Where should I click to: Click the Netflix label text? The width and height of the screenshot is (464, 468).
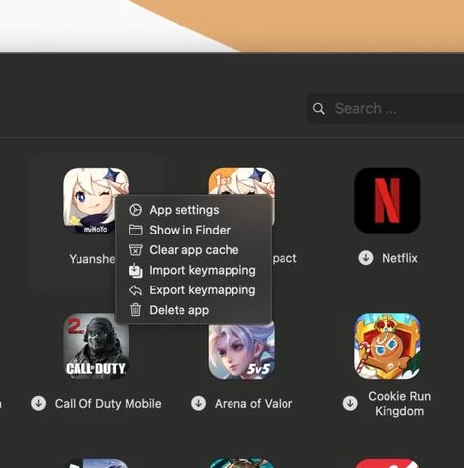coord(399,258)
